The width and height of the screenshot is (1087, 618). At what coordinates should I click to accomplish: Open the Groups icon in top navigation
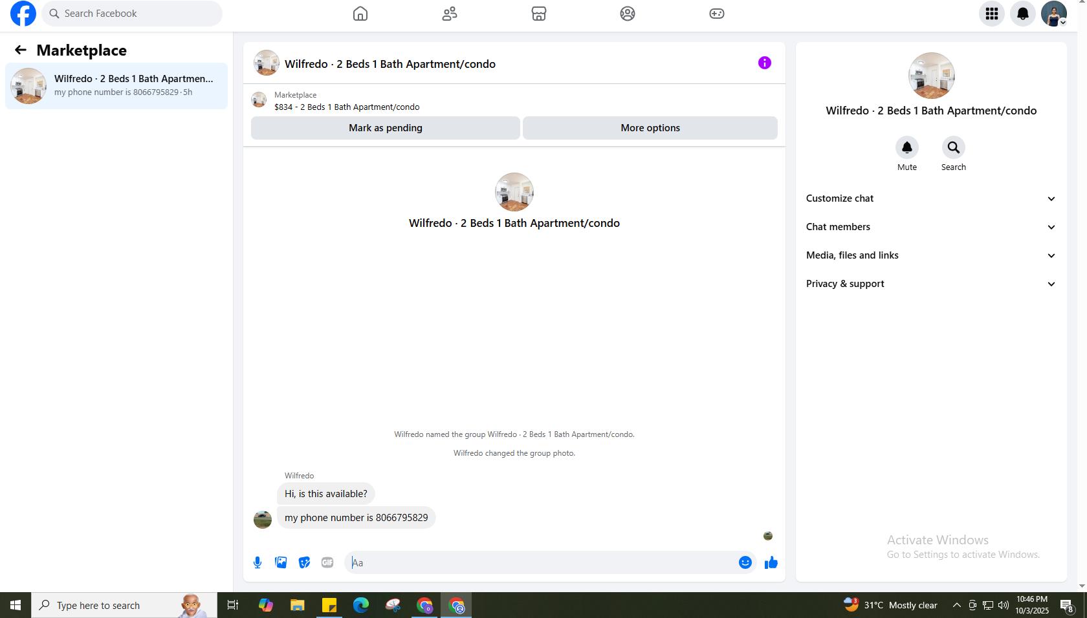coord(628,14)
